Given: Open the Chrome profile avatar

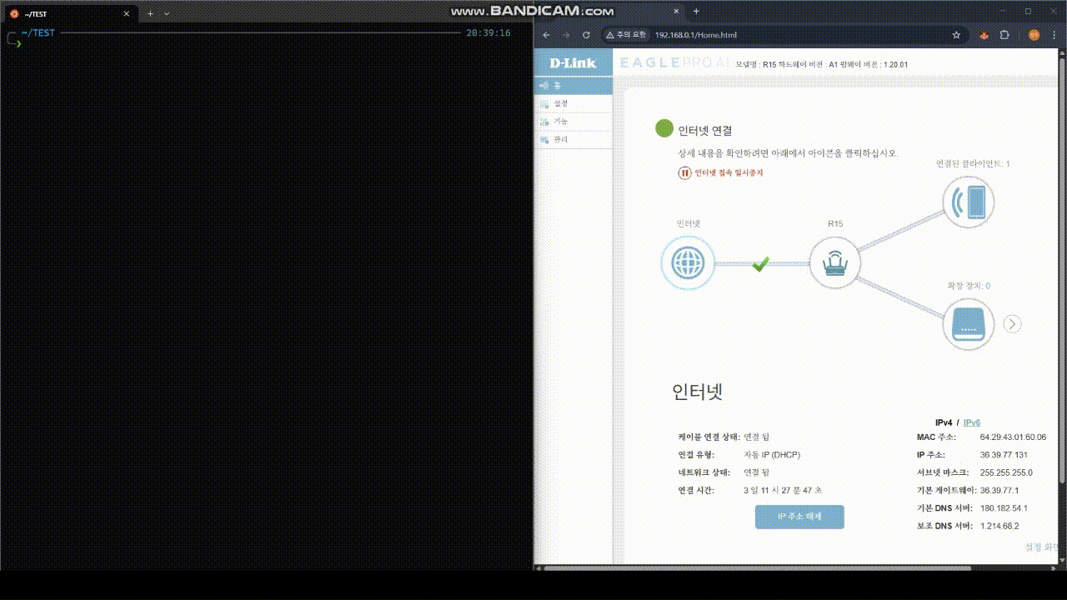Looking at the screenshot, I should click(1034, 35).
